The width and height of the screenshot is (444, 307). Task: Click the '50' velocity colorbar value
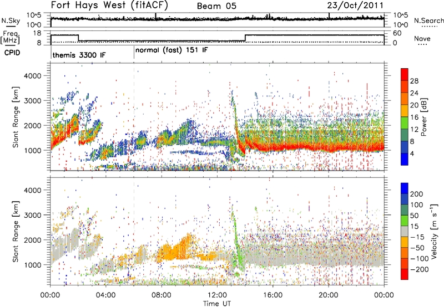414,216
